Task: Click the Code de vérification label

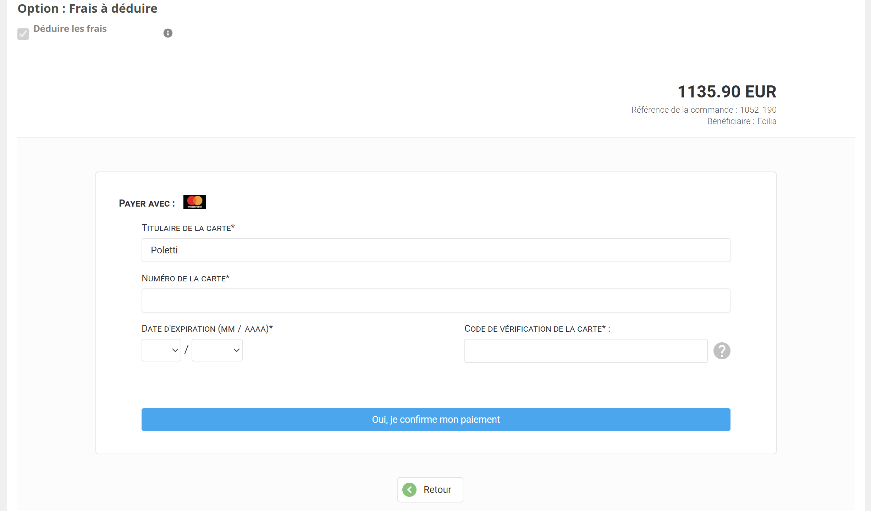Action: click(537, 328)
